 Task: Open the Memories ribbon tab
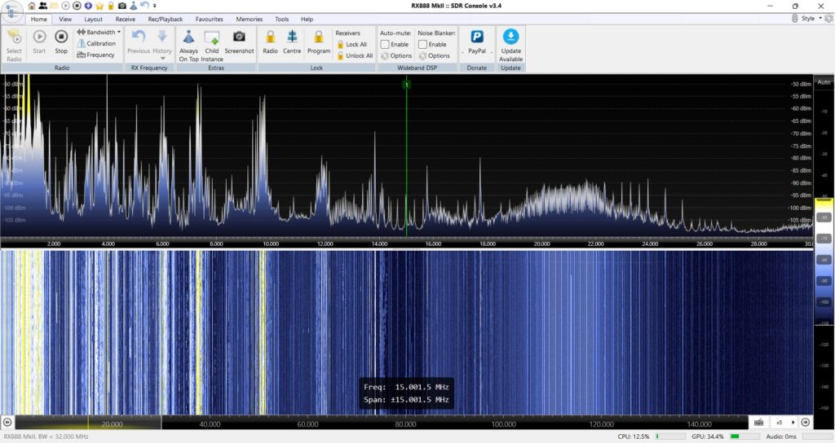coord(250,20)
